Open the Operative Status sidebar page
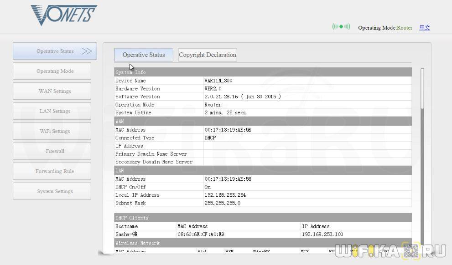 pyautogui.click(x=55, y=51)
